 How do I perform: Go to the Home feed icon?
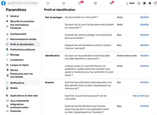48,3
